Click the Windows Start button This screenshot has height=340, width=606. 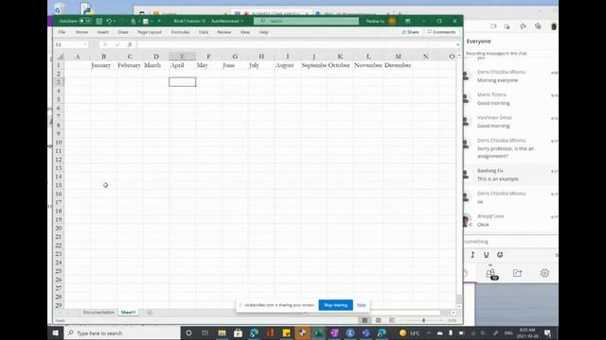(x=56, y=332)
